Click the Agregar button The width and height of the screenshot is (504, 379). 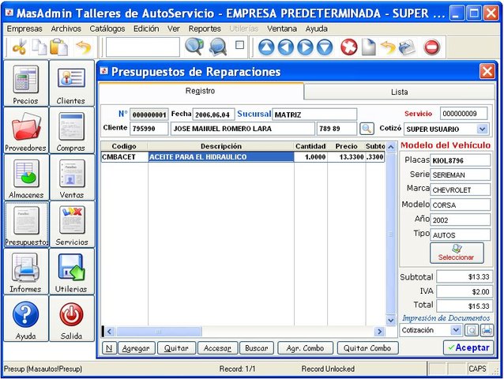tap(136, 348)
